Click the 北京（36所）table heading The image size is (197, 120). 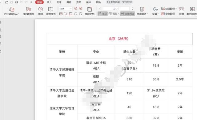[x=119, y=39]
